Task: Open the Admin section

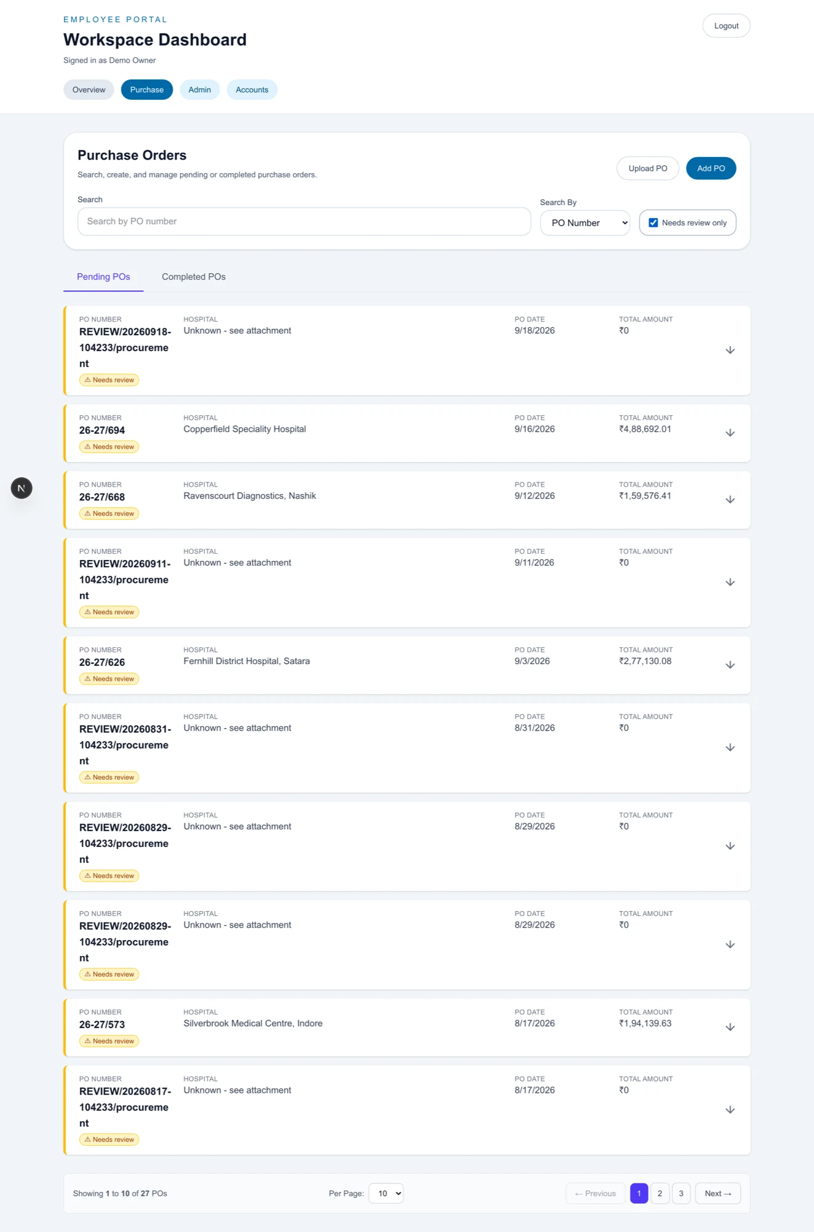Action: [x=199, y=90]
